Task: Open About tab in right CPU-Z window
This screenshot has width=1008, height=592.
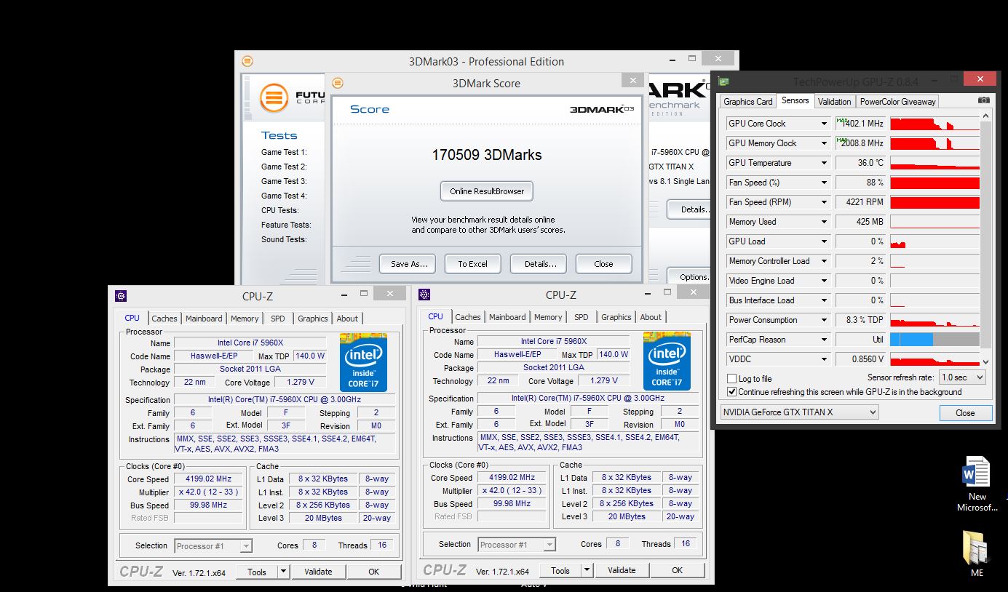Action: 651,317
